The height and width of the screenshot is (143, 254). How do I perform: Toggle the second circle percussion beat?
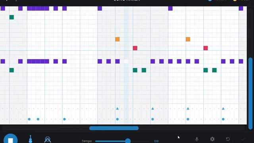tap(38, 119)
